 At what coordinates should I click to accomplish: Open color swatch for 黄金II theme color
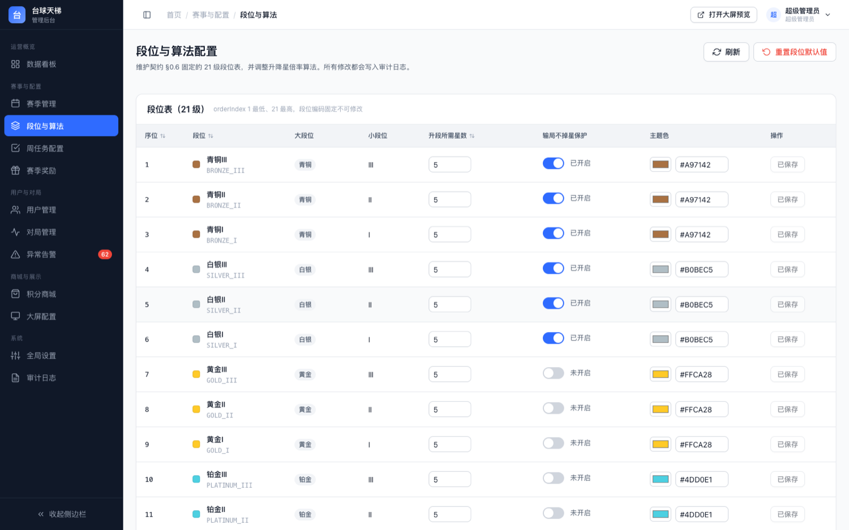click(661, 410)
